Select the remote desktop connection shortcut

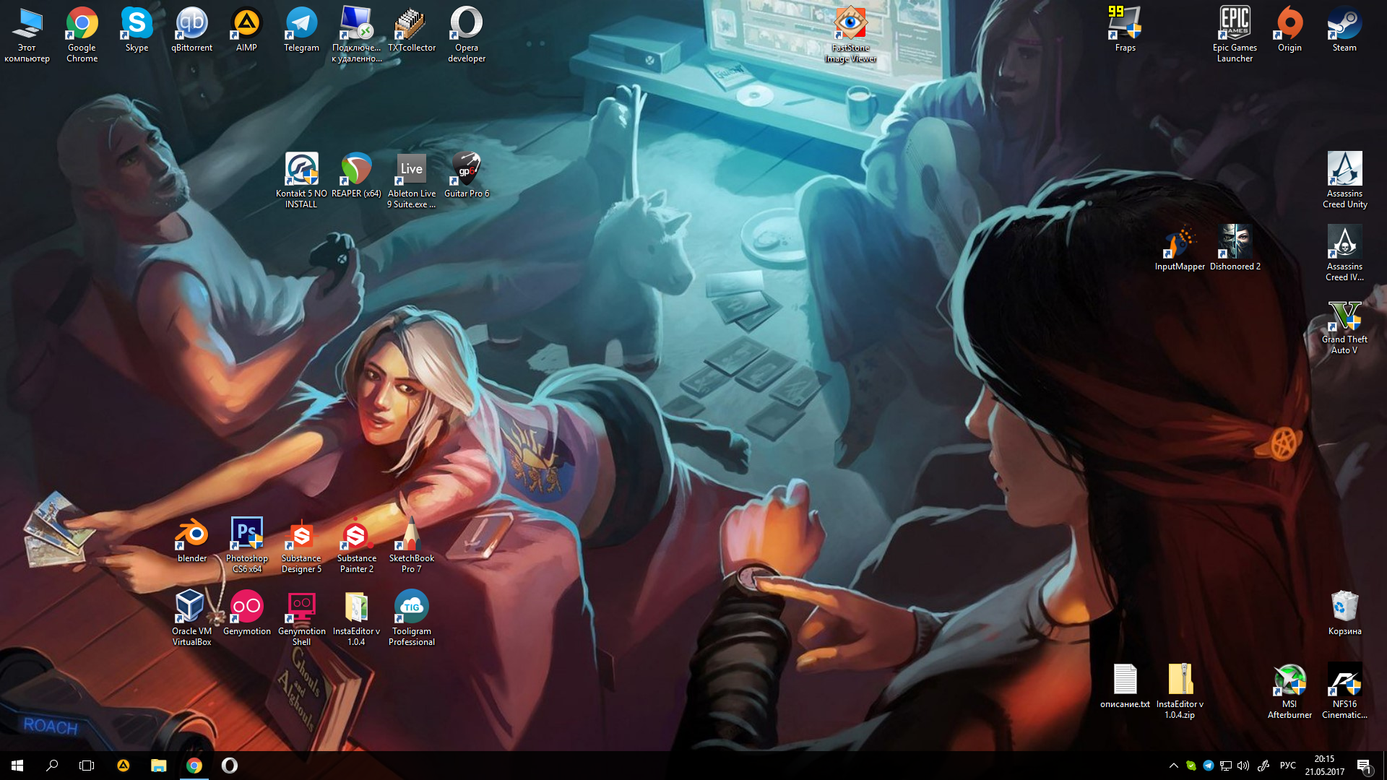(356, 35)
